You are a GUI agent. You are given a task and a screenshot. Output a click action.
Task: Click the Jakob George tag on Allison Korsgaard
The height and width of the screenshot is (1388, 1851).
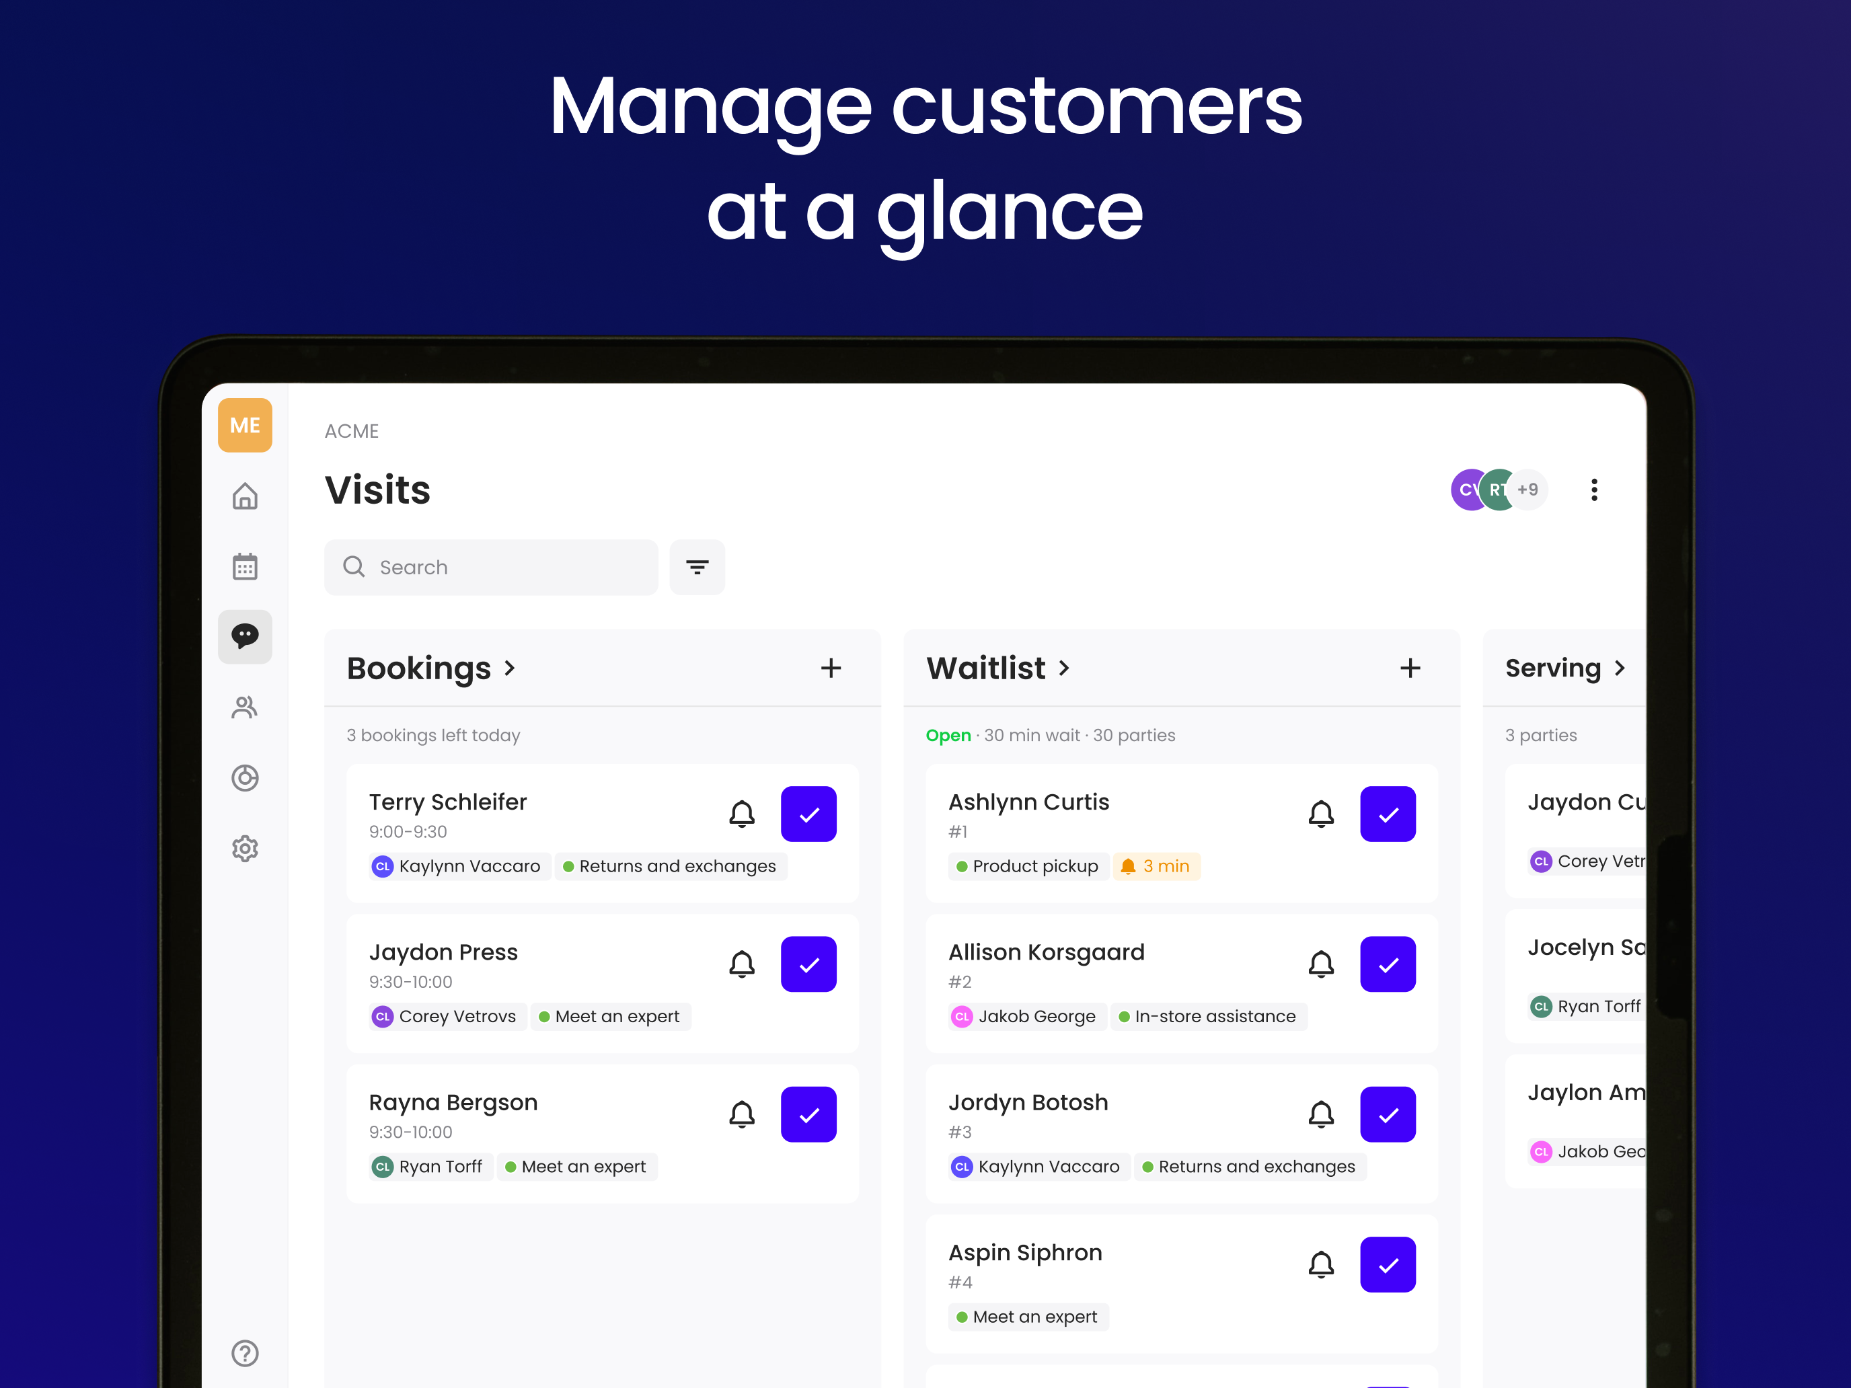[1027, 1017]
